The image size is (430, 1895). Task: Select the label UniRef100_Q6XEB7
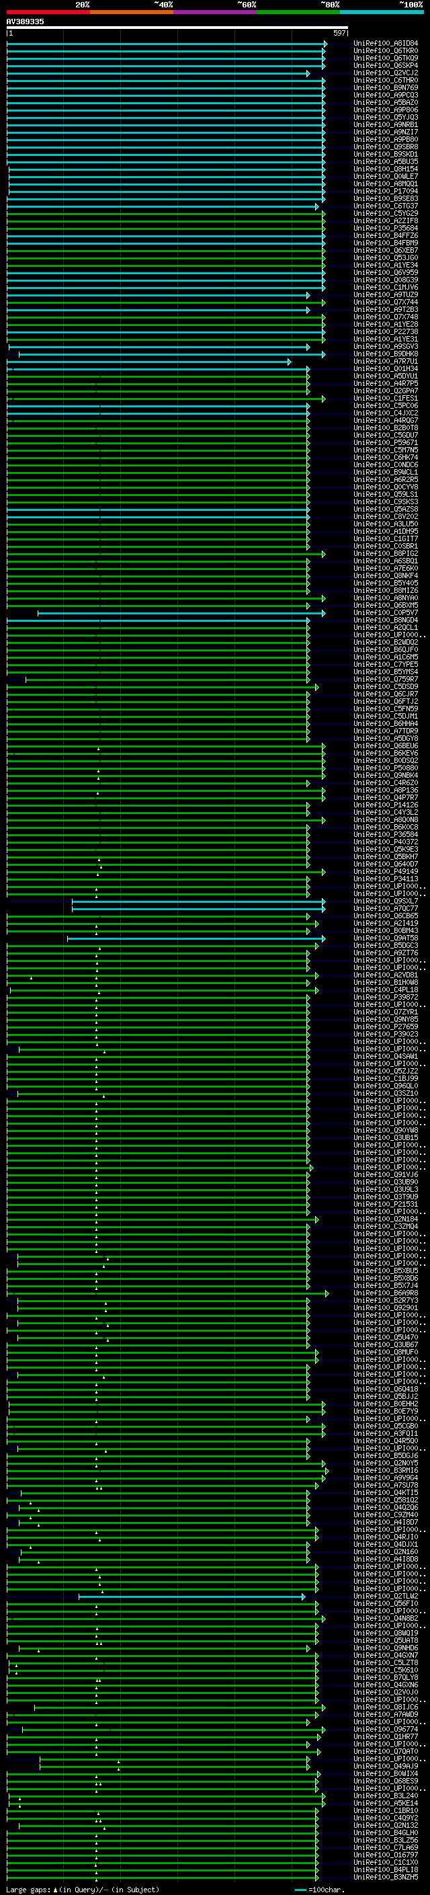[386, 250]
